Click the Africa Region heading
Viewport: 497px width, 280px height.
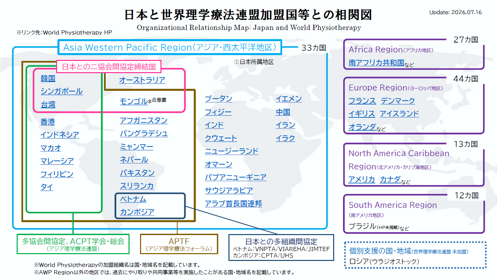coord(391,50)
